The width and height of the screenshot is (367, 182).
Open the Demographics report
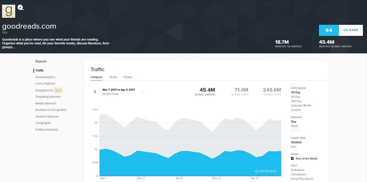point(45,77)
